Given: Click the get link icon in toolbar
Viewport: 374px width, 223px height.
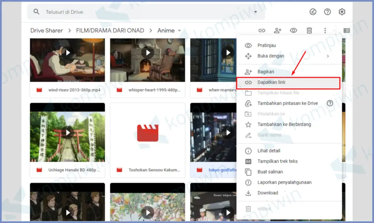Looking at the screenshot, I should [262, 31].
